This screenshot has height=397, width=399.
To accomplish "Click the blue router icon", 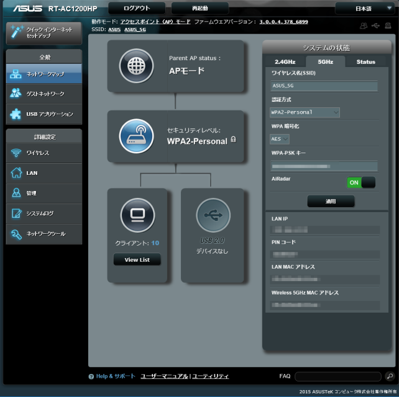I will pos(136,136).
